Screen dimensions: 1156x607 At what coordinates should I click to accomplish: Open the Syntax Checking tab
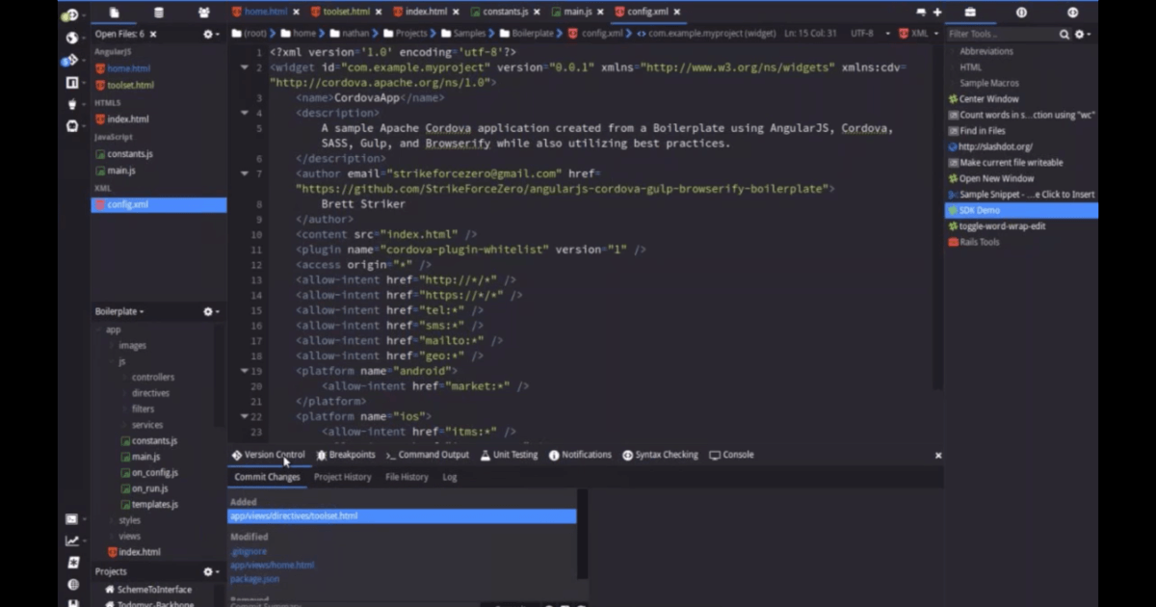click(661, 455)
